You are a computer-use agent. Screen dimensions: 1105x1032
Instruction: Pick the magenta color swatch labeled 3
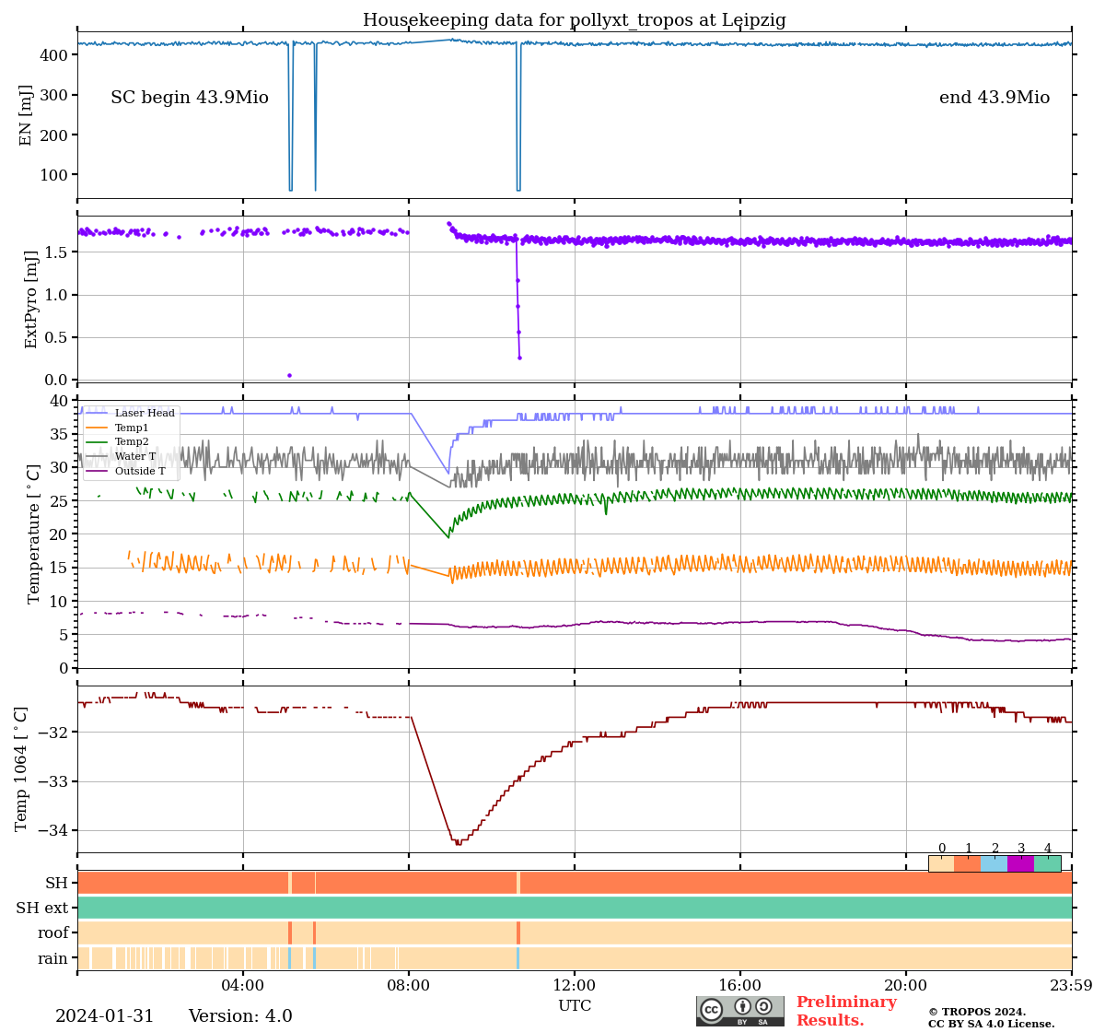tap(1020, 864)
